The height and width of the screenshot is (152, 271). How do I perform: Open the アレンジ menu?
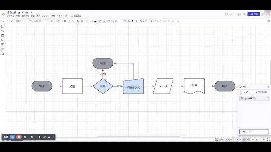pyautogui.click(x=46, y=16)
